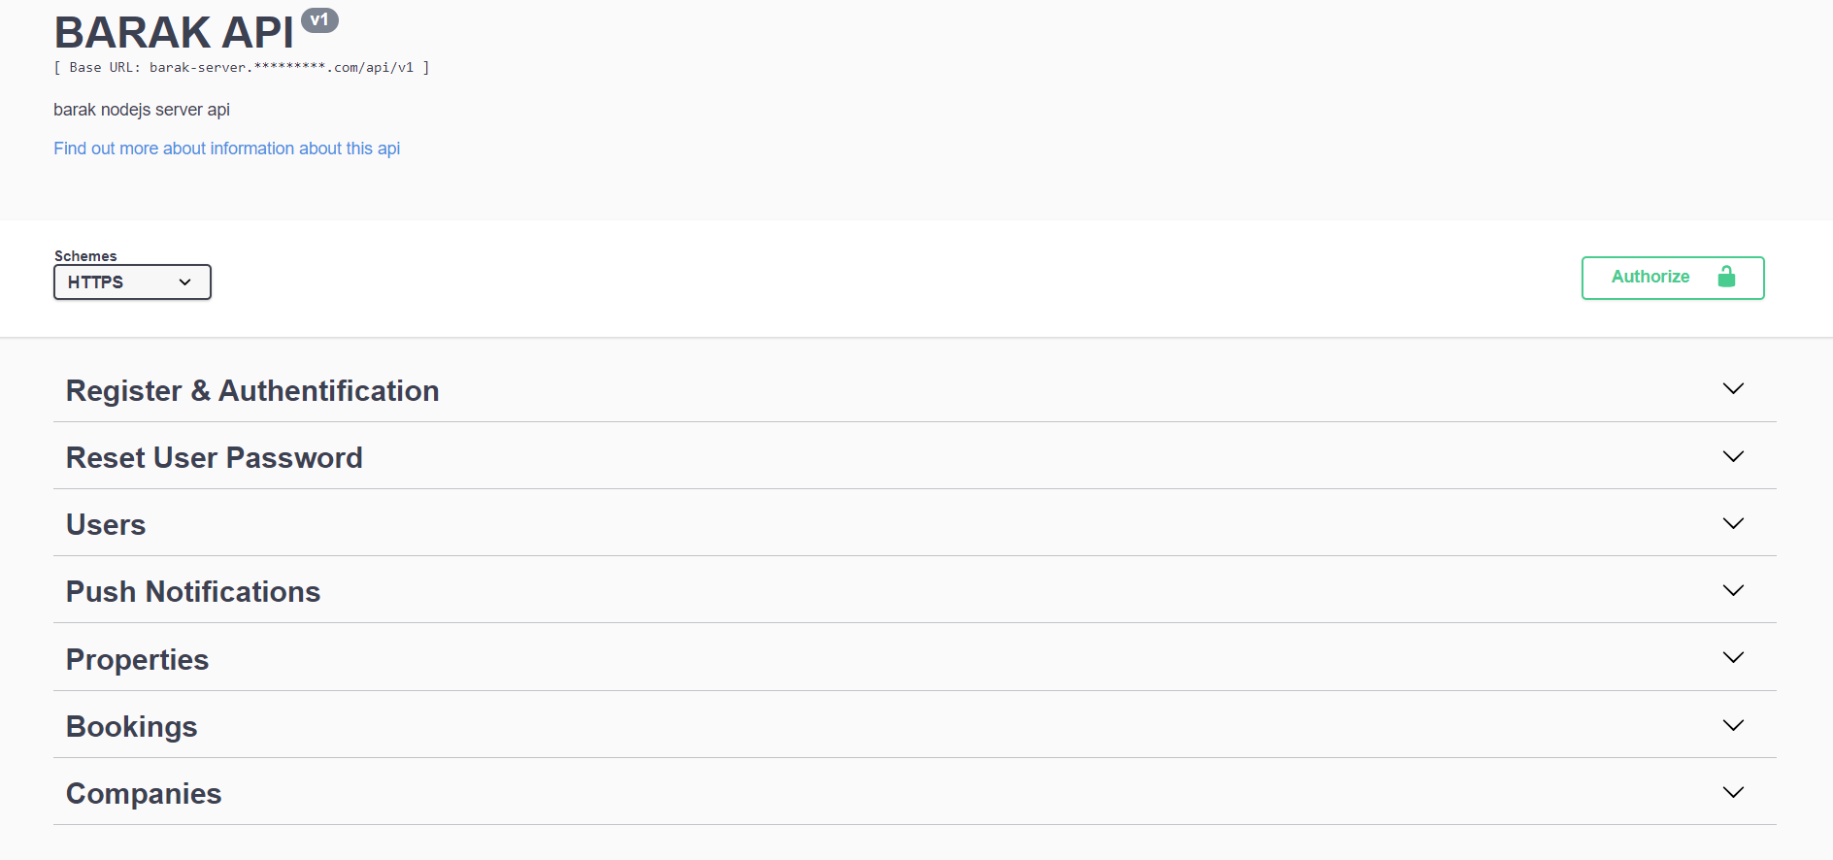1833x860 pixels.
Task: Click the v1 version badge
Action: point(319,20)
